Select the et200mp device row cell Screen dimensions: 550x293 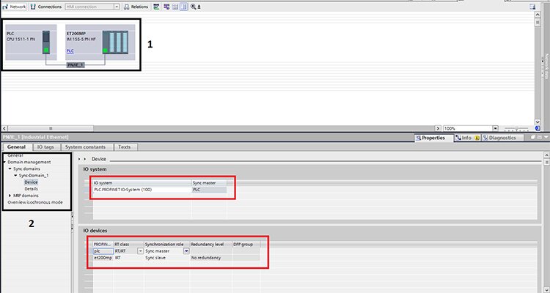coord(103,258)
